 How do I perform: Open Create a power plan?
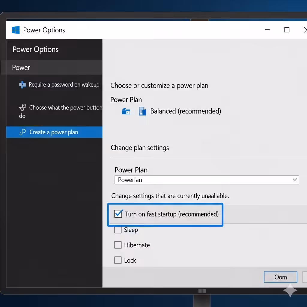[x=54, y=132]
